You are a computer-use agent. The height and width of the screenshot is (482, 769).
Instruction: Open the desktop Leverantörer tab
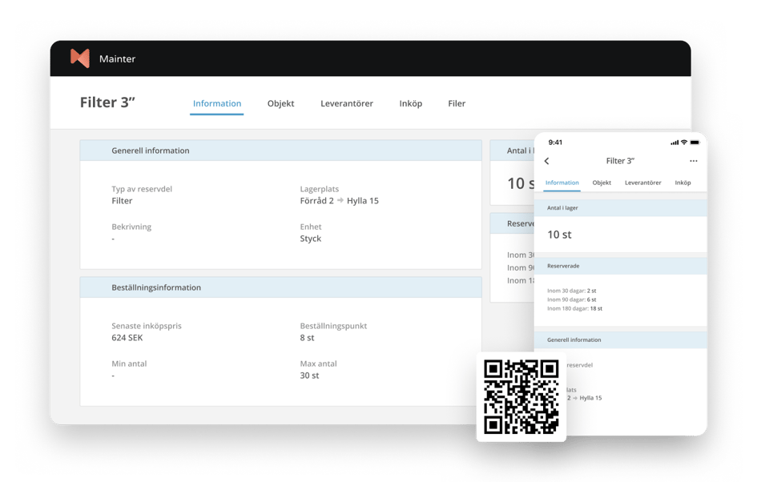pyautogui.click(x=347, y=103)
